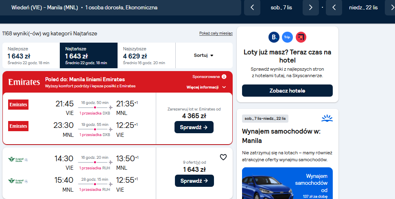This screenshot has height=199, width=395.
Task: Expand Więcej informacji in Emirates banner
Action: [x=206, y=87]
